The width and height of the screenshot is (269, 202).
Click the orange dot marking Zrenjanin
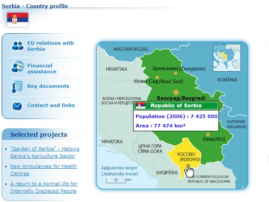[175, 73]
